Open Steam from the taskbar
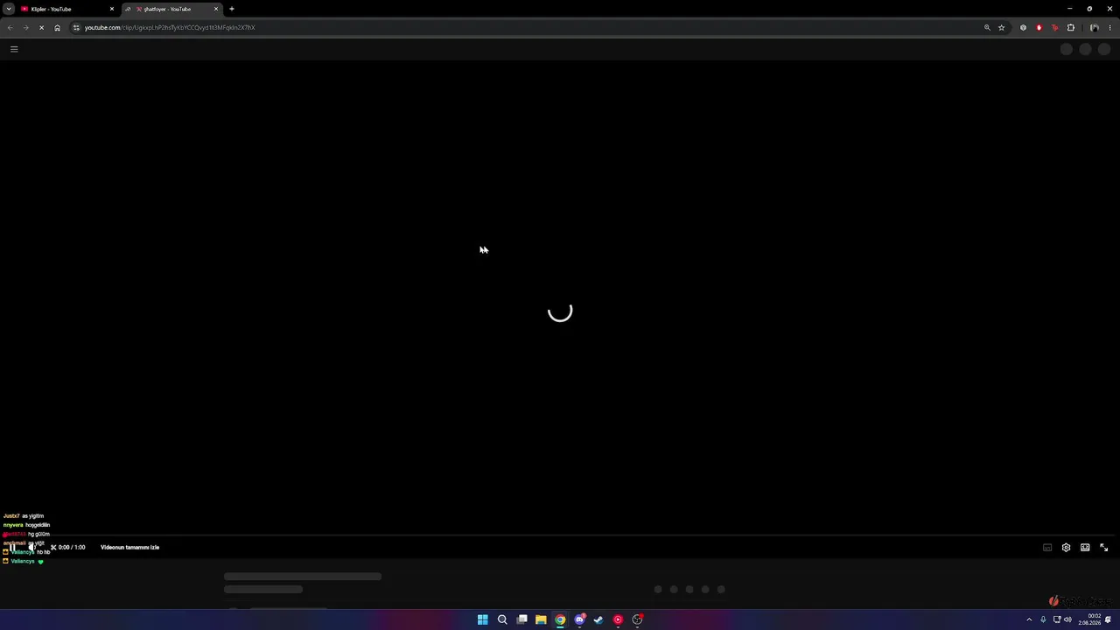 click(598, 619)
